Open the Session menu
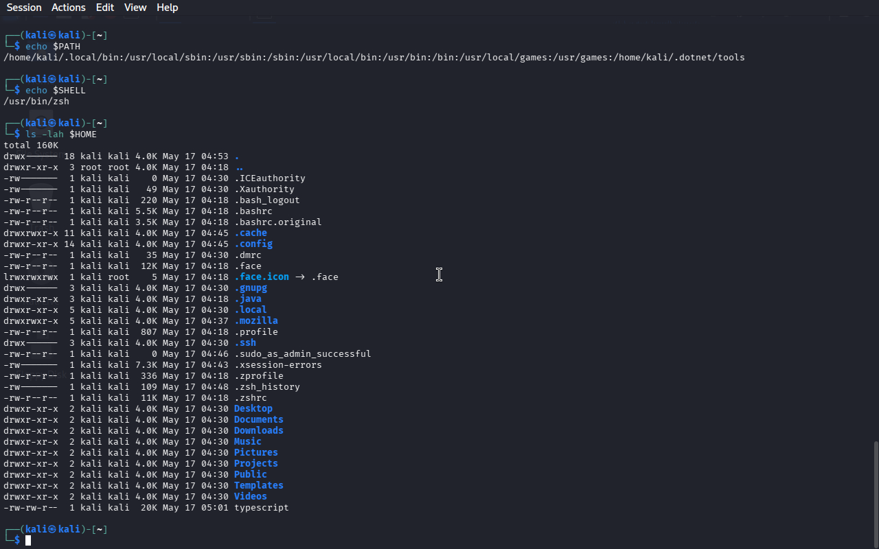The height and width of the screenshot is (549, 879). tap(24, 8)
